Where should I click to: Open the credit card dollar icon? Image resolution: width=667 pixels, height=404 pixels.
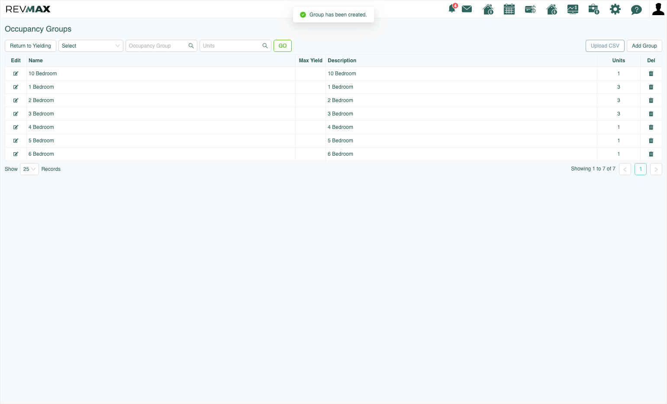click(x=530, y=9)
